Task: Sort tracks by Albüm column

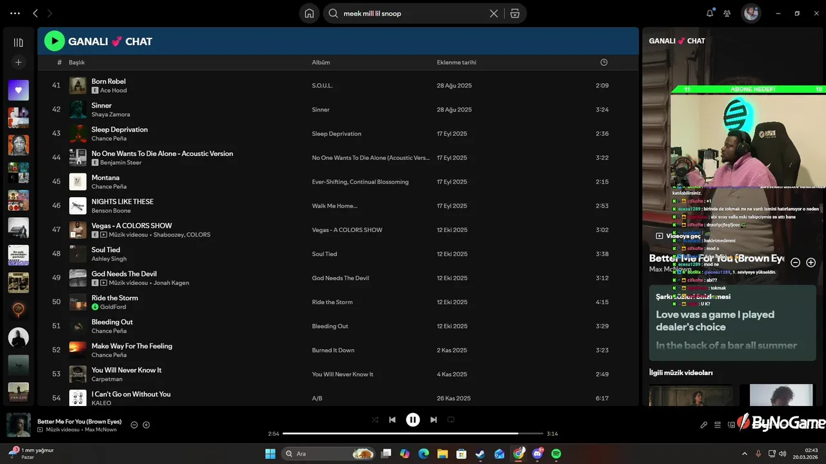Action: [321, 63]
